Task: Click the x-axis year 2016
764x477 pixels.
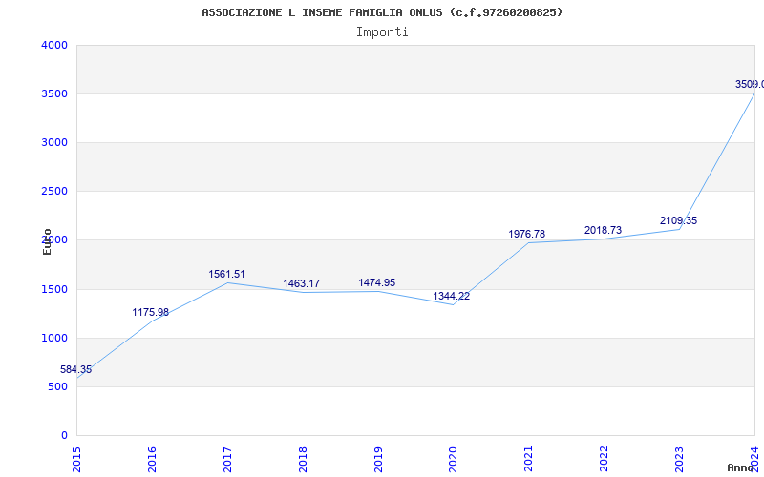Action: click(x=152, y=459)
